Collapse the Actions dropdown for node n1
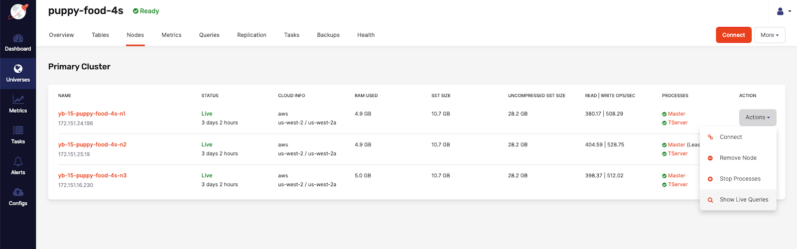The width and height of the screenshot is (797, 249). [757, 118]
